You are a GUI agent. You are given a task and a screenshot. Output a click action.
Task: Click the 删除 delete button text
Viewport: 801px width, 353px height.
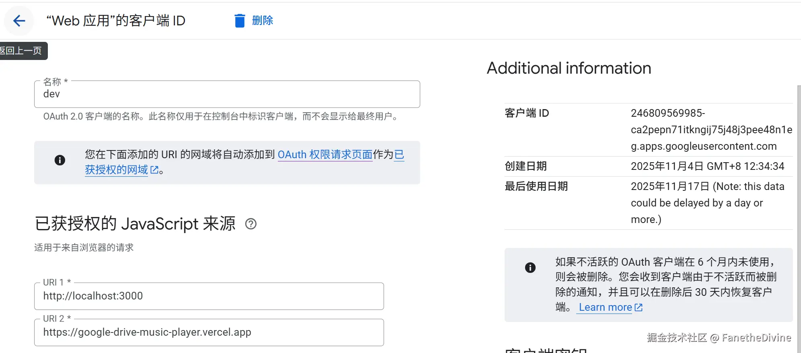263,21
